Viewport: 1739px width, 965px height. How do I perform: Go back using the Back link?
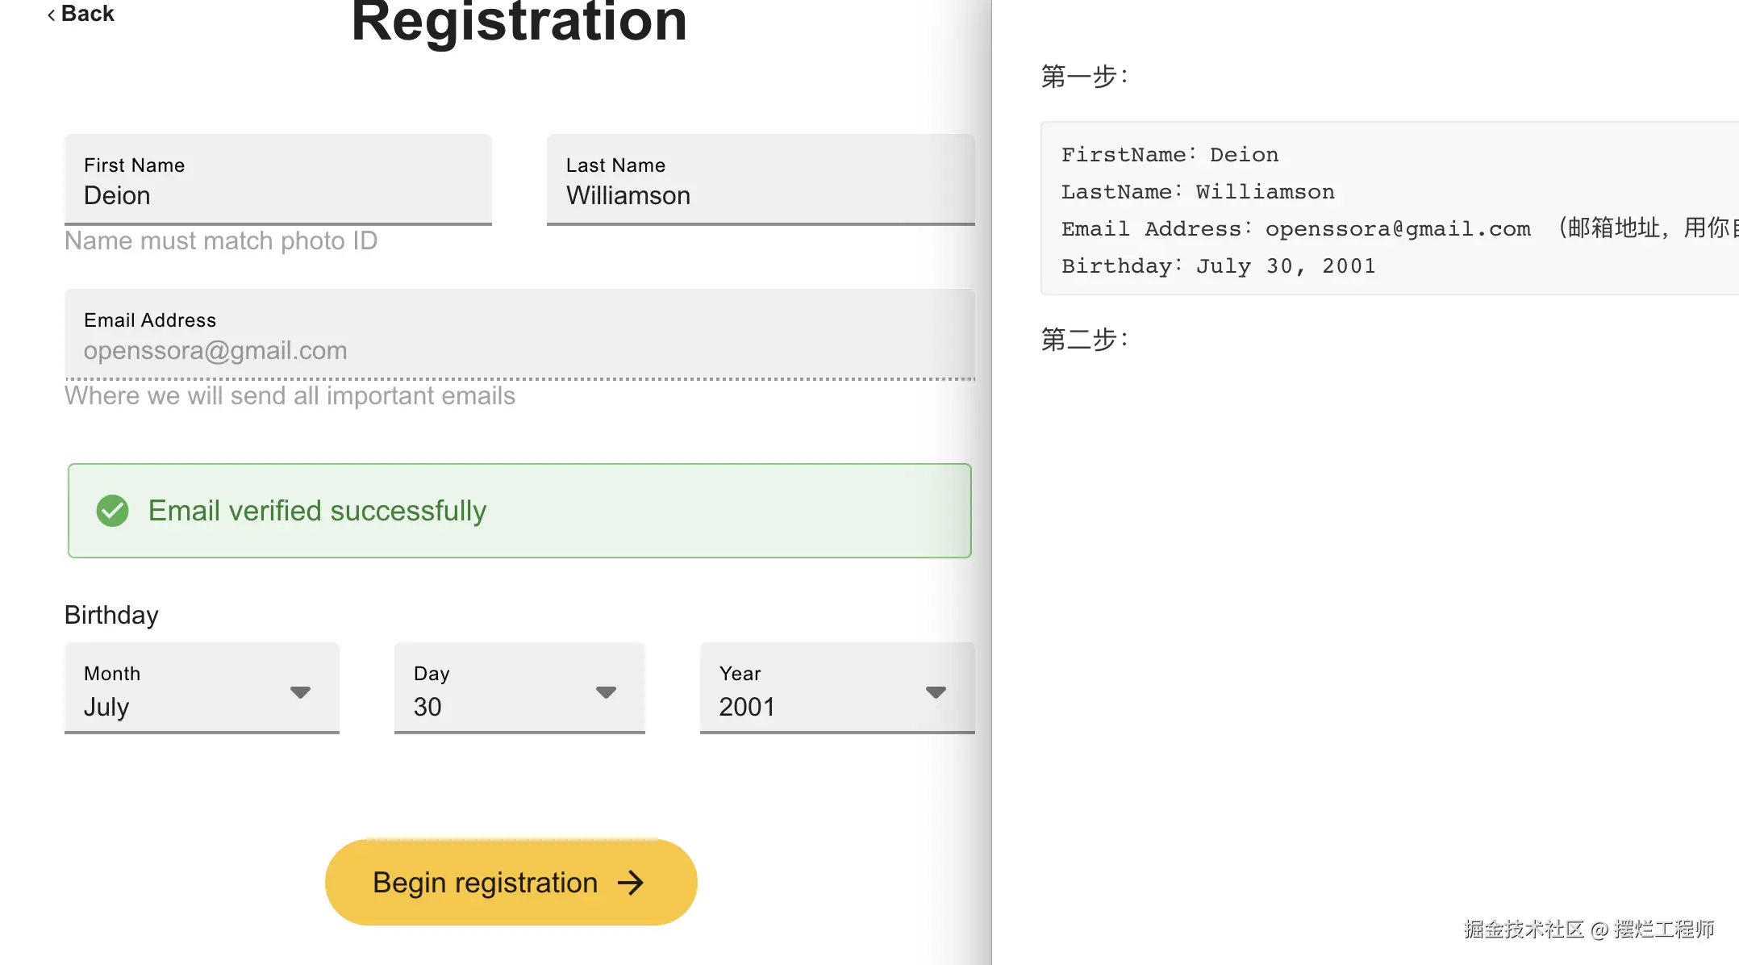pyautogui.click(x=81, y=14)
